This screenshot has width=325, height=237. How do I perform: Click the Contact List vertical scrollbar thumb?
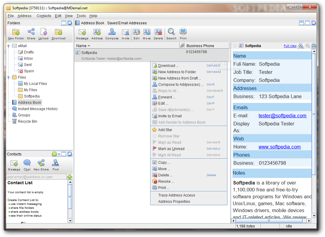coord(70,196)
